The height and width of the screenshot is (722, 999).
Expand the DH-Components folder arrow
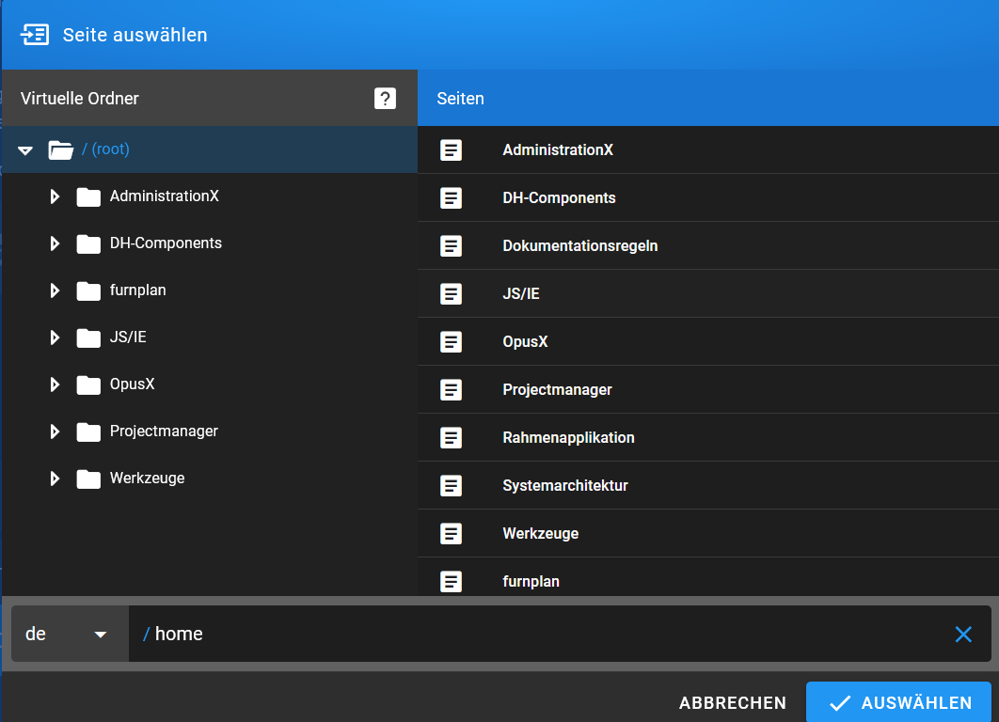(55, 243)
